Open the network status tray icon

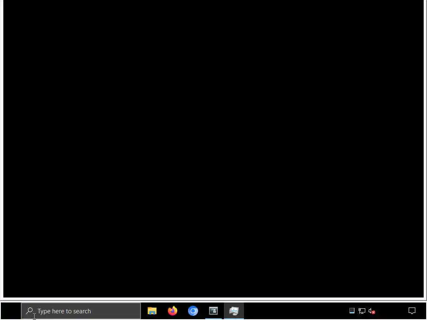pos(362,311)
